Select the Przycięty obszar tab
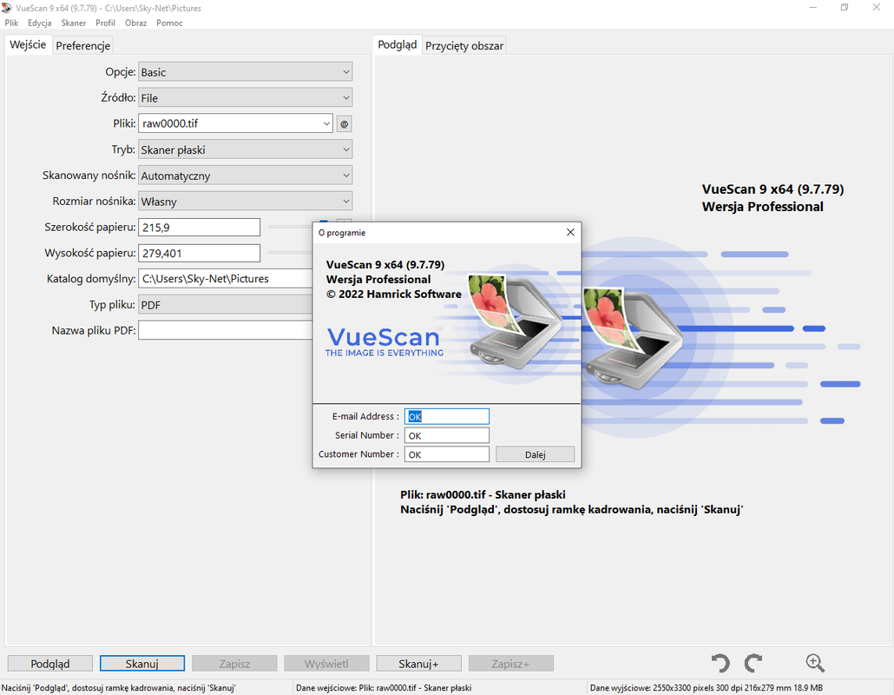 click(464, 46)
